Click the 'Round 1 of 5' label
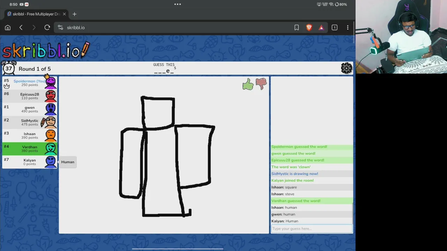 pyautogui.click(x=35, y=69)
